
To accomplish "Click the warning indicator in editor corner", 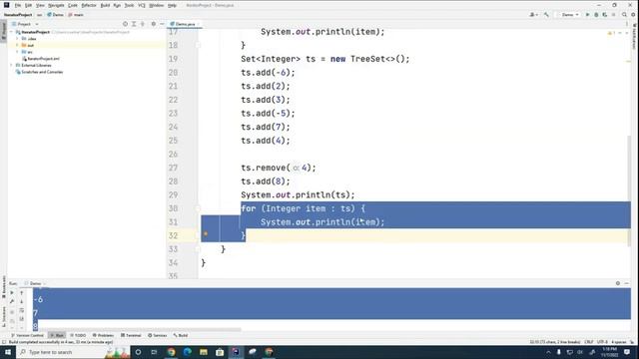I will pyautogui.click(x=611, y=33).
